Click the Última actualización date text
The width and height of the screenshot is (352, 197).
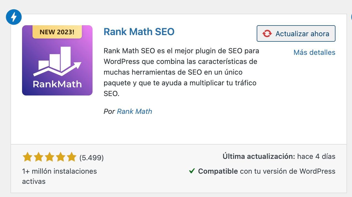coord(279,157)
